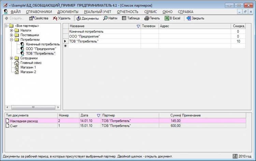Open the ОТЧЕТНОСТЬ menu
Screen dimensions: 256x161
(128, 12)
